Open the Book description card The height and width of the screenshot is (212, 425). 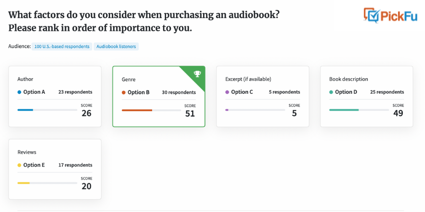tap(366, 97)
